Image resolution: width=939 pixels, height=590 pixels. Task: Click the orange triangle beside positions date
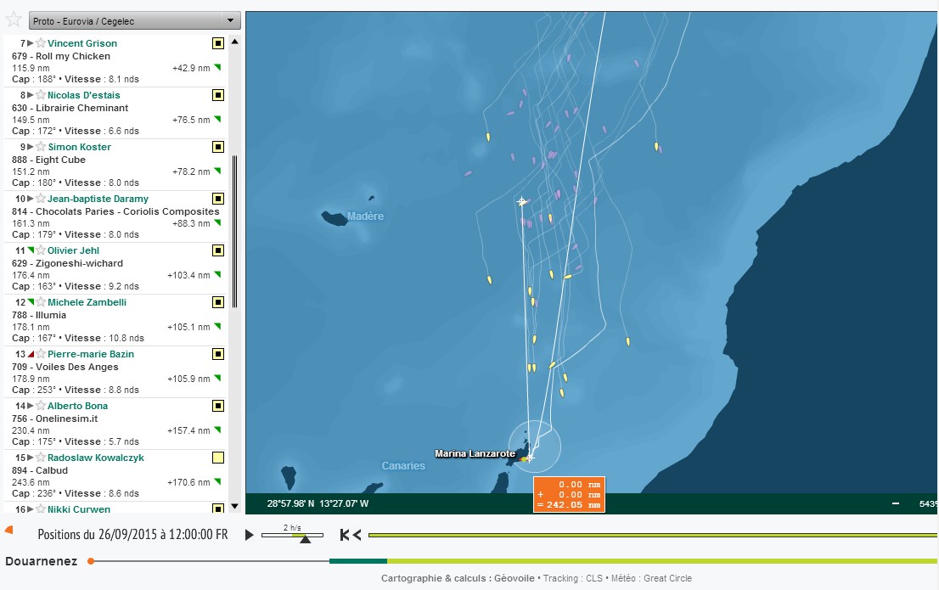pyautogui.click(x=8, y=530)
